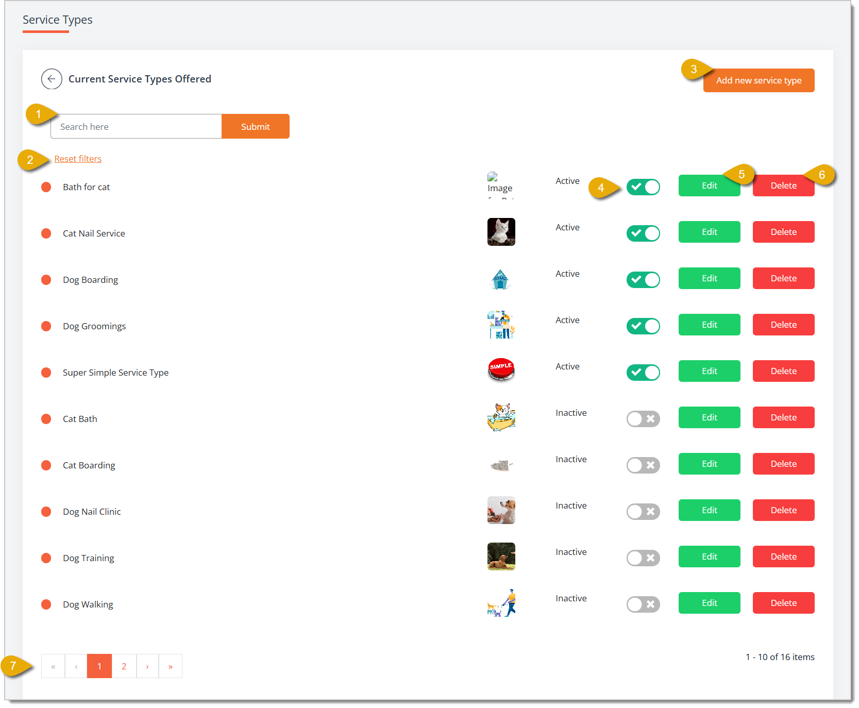The image size is (859, 708).
Task: Click the back arrow icon beside Current Service Types
Action: pos(52,79)
